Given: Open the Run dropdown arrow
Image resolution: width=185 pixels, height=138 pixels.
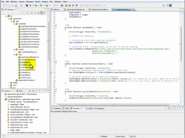Looking at the screenshot, I should coord(38,5).
